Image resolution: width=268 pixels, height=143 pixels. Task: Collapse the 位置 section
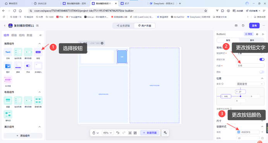tap(262, 78)
